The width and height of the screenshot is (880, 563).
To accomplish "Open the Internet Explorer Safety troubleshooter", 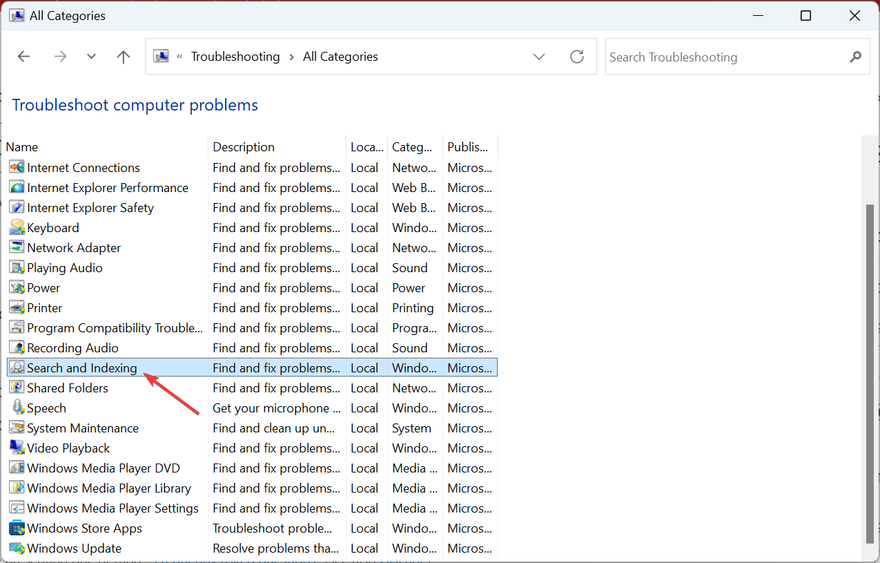I will coord(90,207).
